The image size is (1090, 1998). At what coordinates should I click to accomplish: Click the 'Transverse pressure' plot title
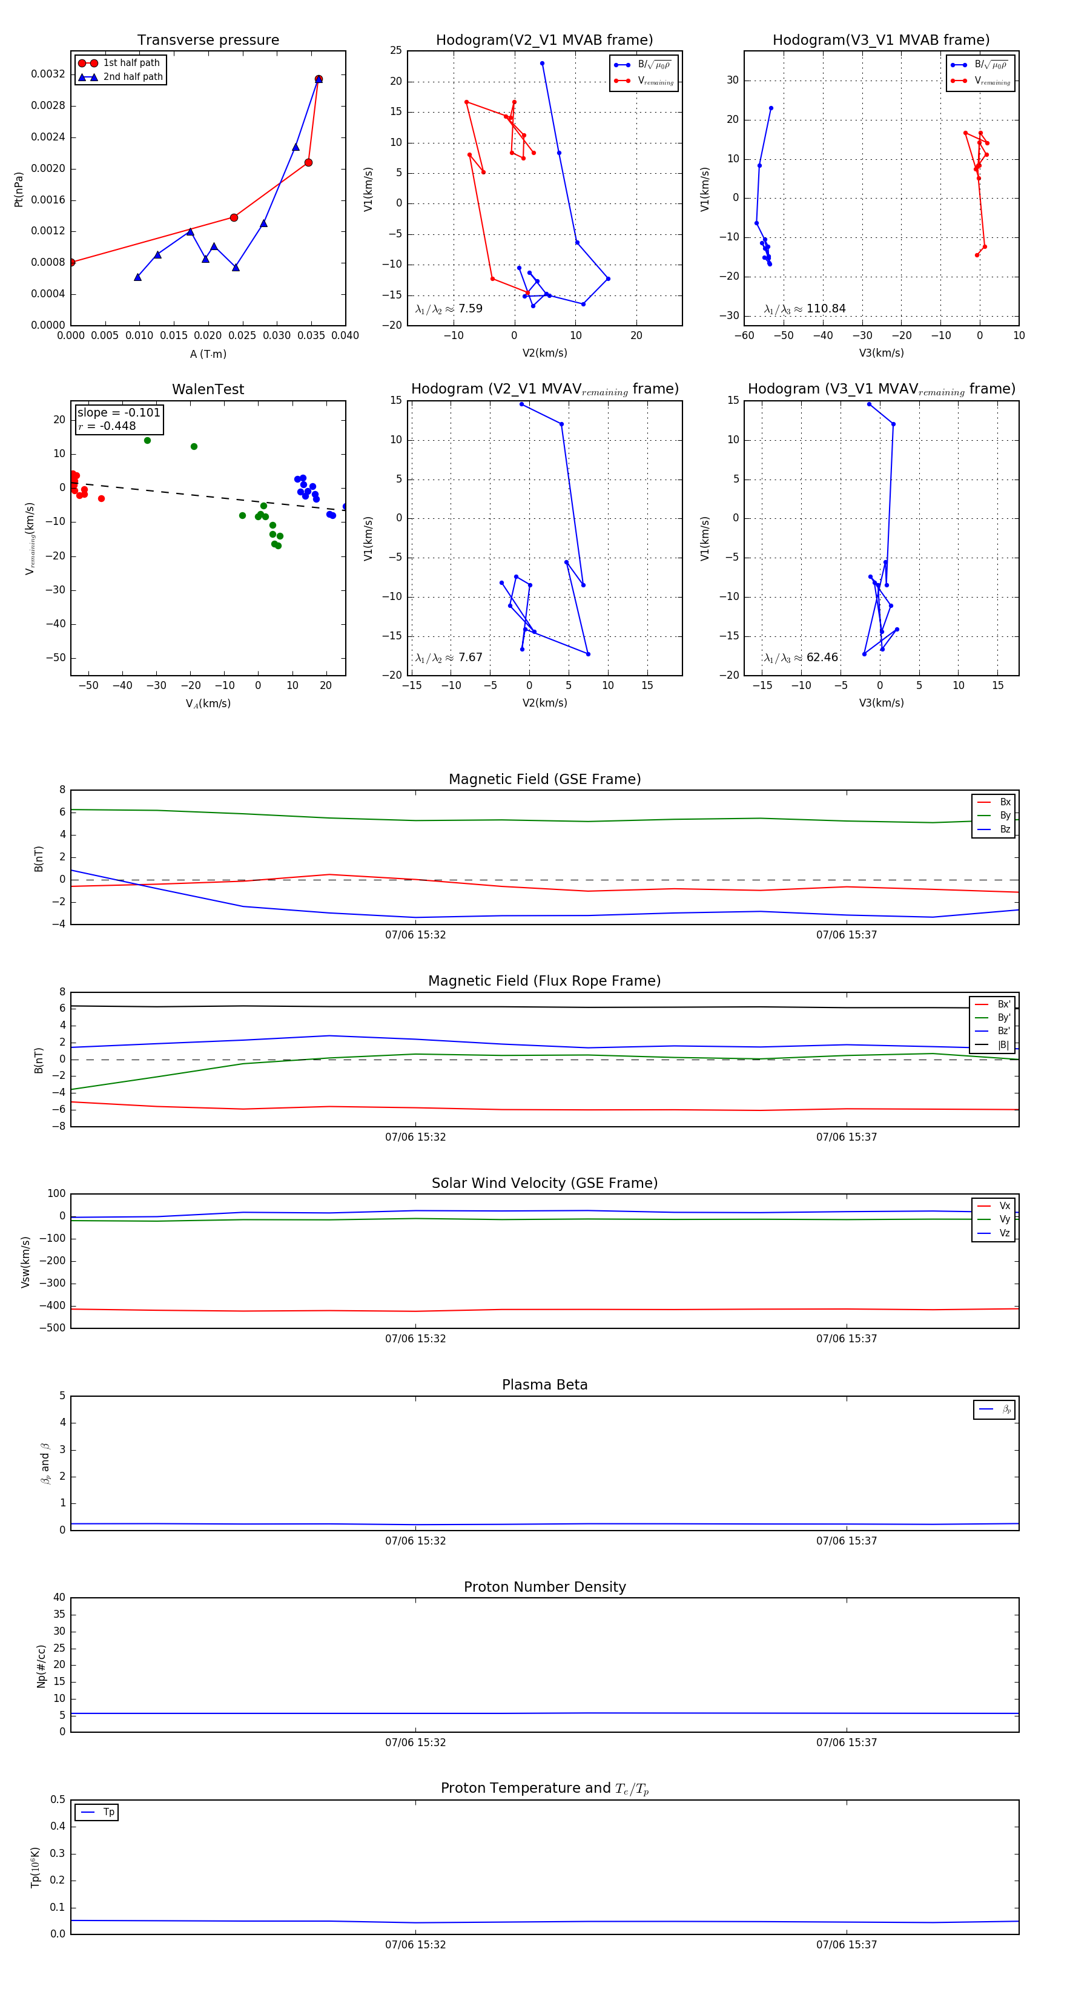(208, 41)
